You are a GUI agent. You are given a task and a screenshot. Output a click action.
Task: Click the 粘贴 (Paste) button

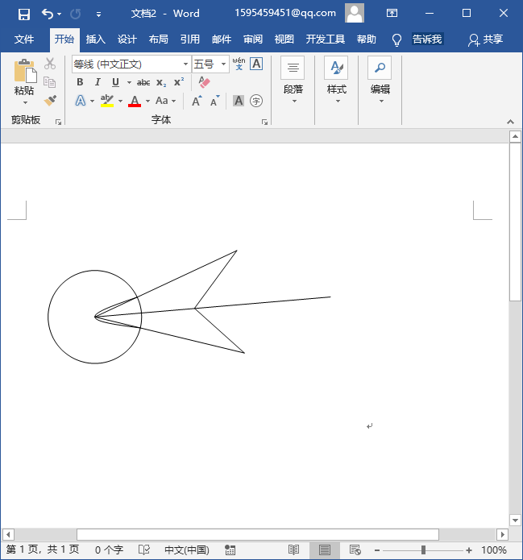tap(24, 81)
